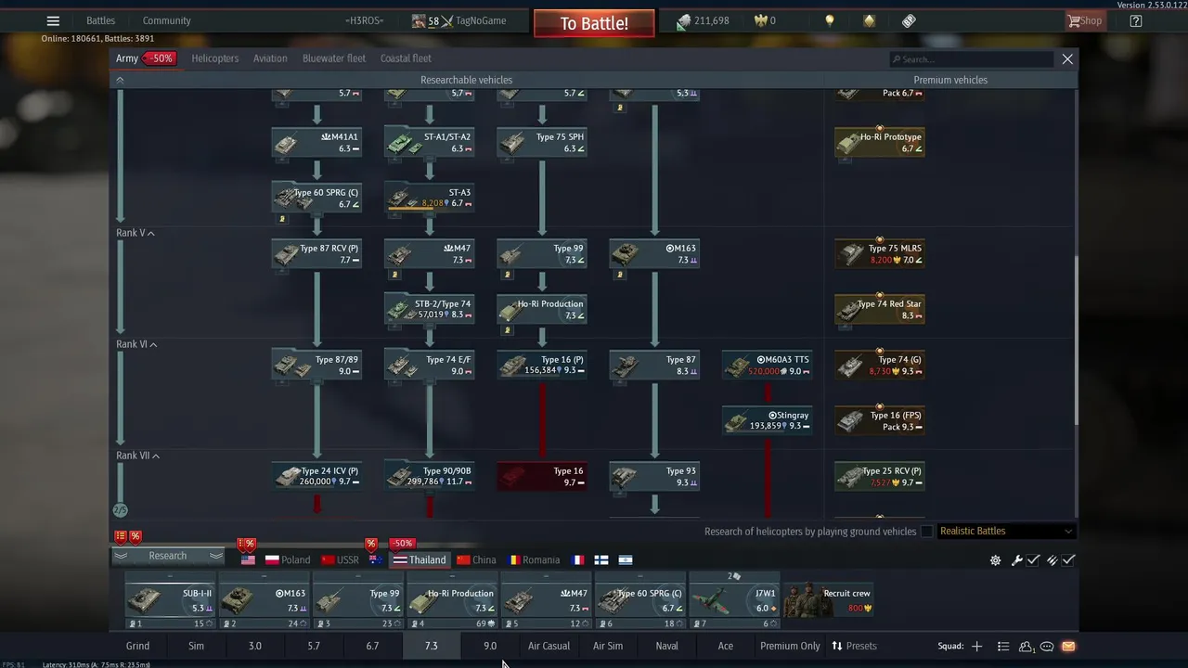Open the hamburger main menu

pos(53,21)
